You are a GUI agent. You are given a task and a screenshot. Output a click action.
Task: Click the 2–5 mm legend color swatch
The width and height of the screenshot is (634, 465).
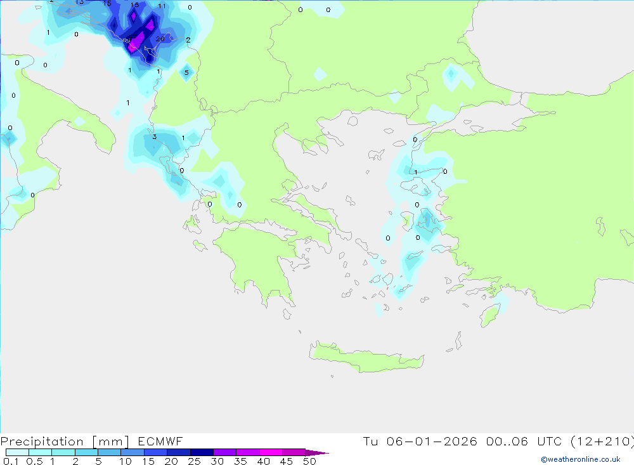pos(86,452)
